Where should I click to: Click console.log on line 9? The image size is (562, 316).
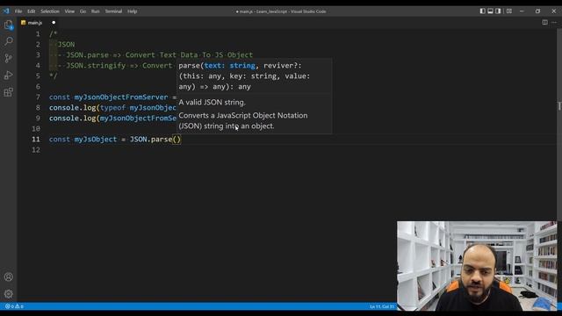point(72,118)
